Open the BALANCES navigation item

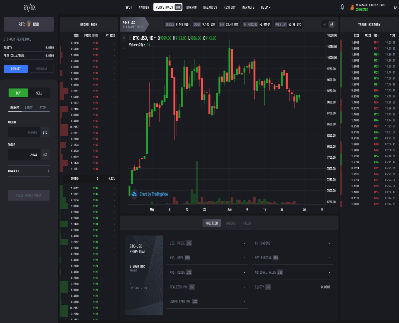coord(210,7)
